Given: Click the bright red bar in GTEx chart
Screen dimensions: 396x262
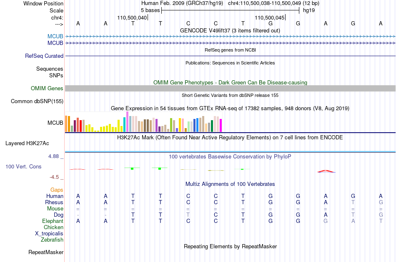Looking at the screenshot, I should pyautogui.click(x=80, y=126).
